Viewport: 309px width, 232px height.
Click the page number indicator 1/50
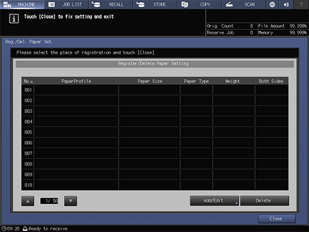point(49,201)
